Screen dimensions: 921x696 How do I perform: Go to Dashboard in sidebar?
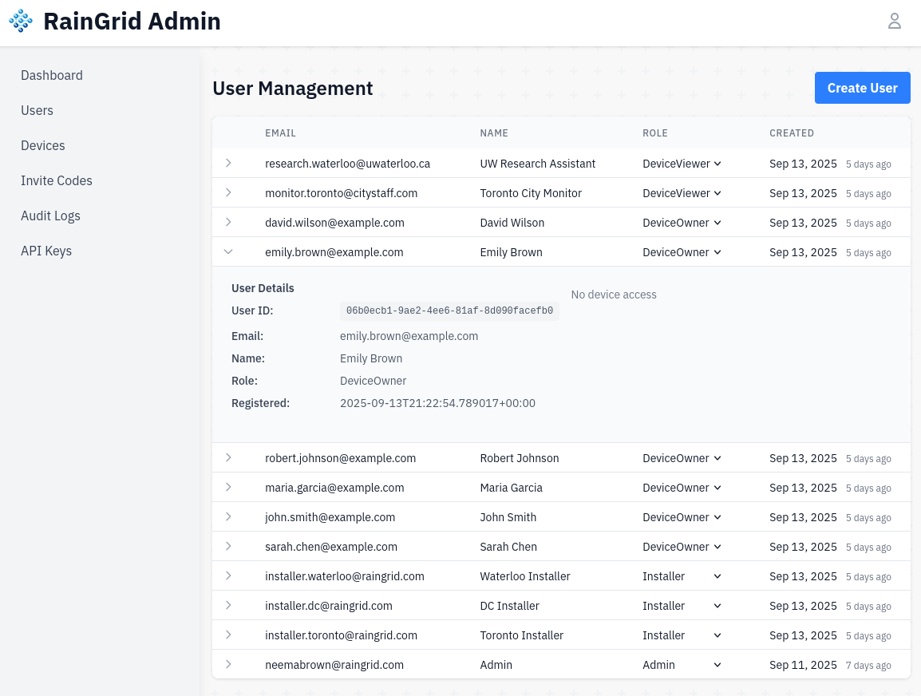pos(52,75)
